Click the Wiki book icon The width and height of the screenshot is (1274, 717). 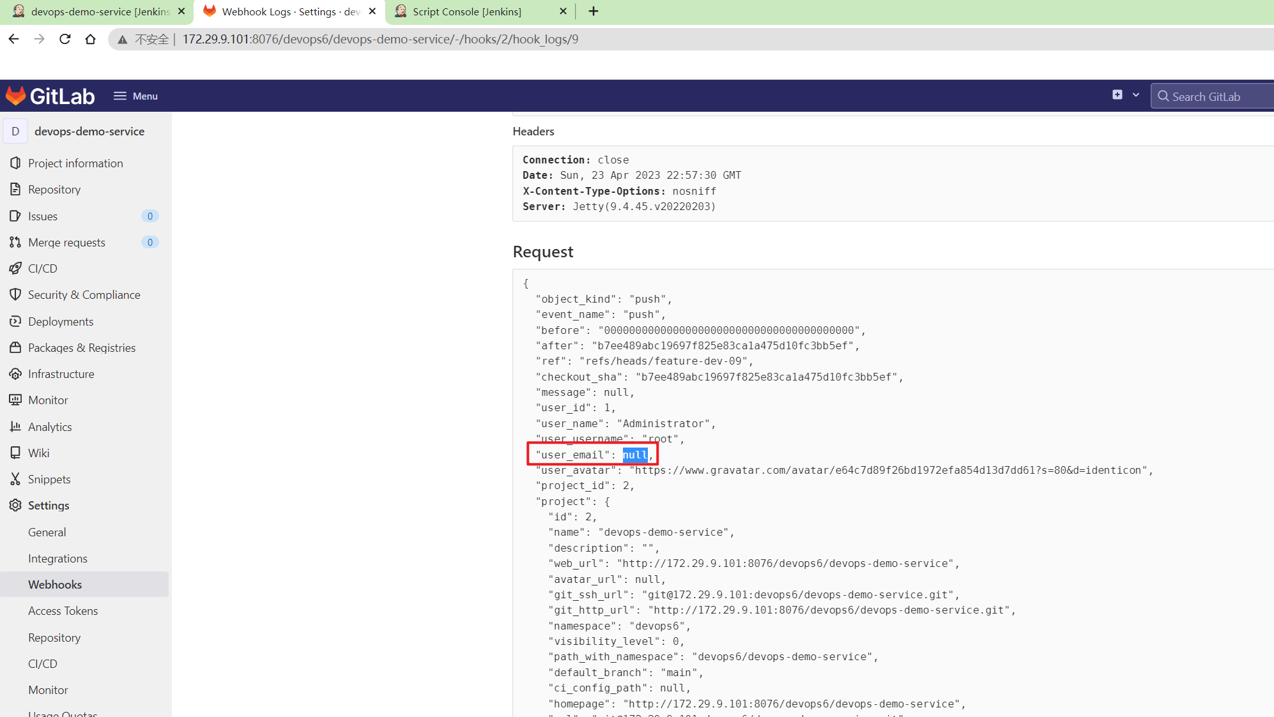click(x=15, y=453)
